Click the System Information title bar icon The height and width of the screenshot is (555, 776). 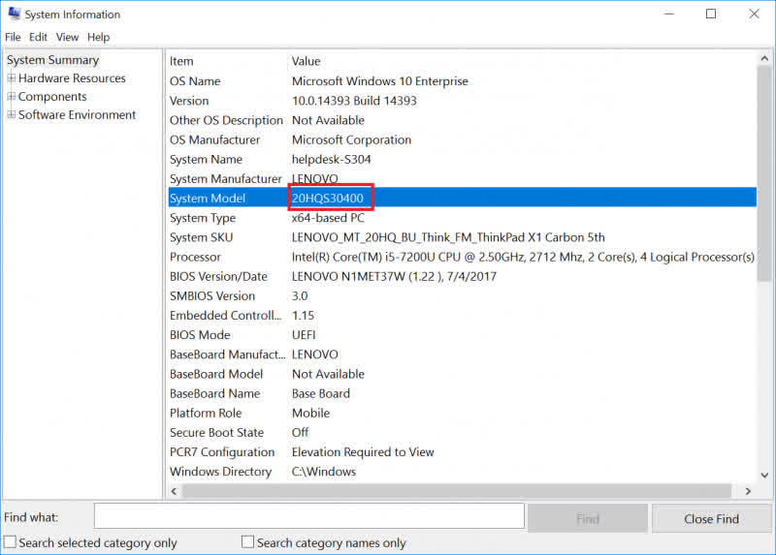pyautogui.click(x=15, y=14)
